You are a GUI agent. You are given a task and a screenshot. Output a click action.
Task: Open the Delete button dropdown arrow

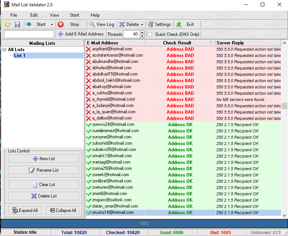click(x=142, y=24)
